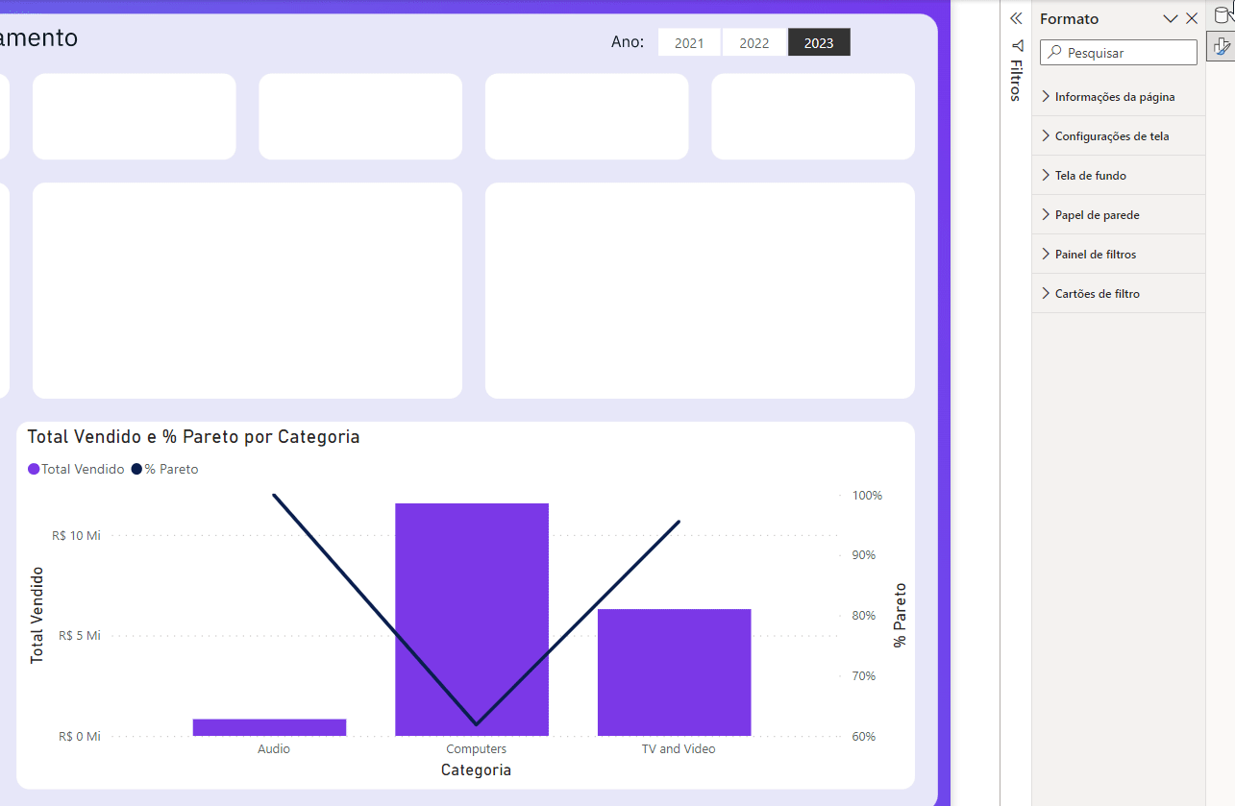The height and width of the screenshot is (806, 1235).
Task: Expand Painel de filtros section
Action: 1119,255
